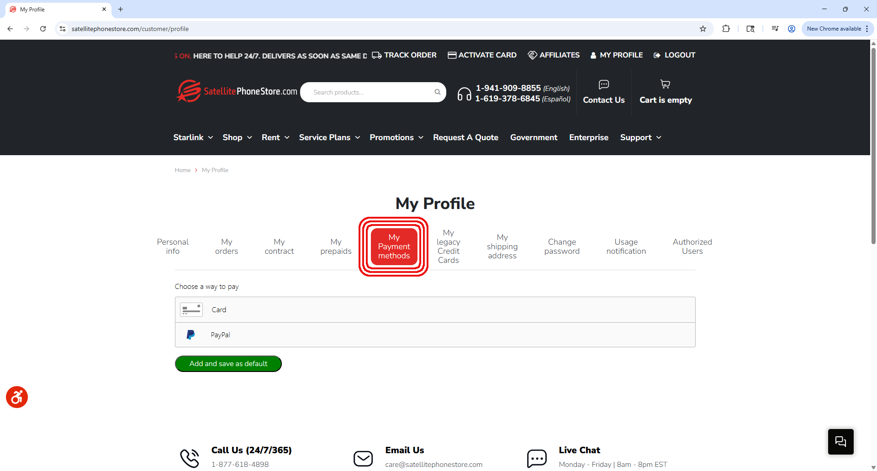Click the shopping cart icon

665,84
